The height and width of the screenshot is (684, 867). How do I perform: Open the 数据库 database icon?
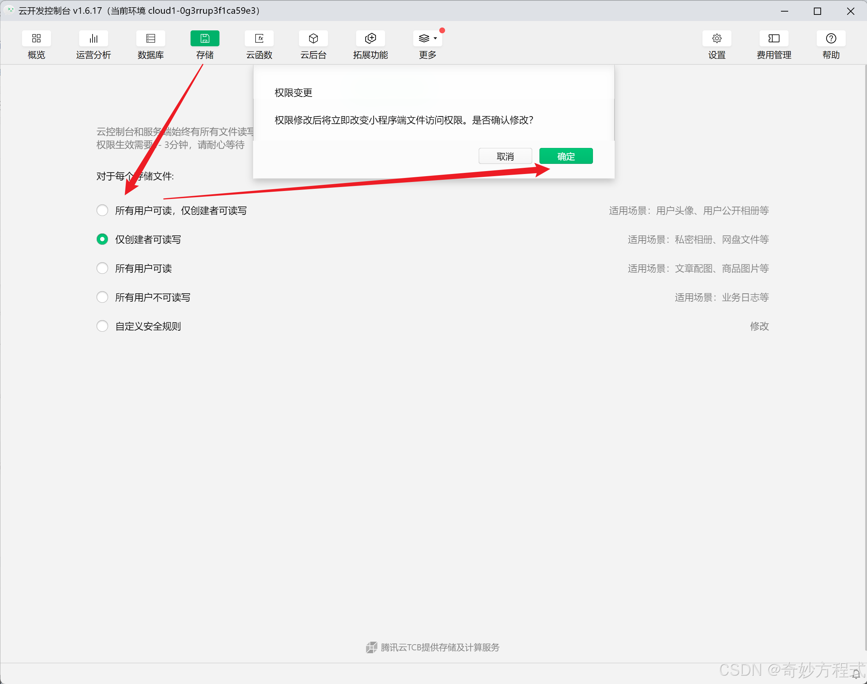[150, 39]
